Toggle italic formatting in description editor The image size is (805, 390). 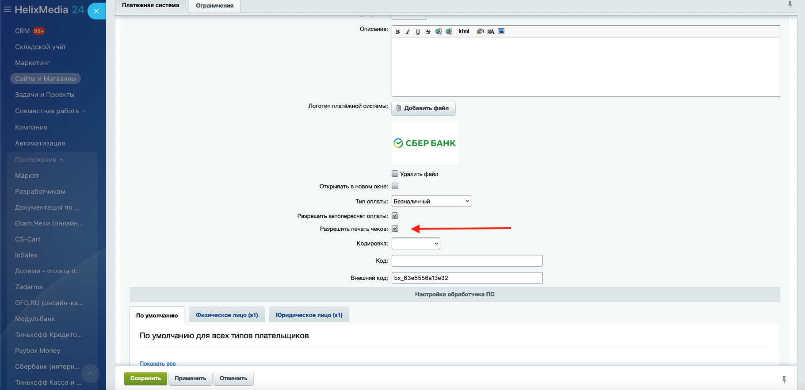[x=408, y=31]
